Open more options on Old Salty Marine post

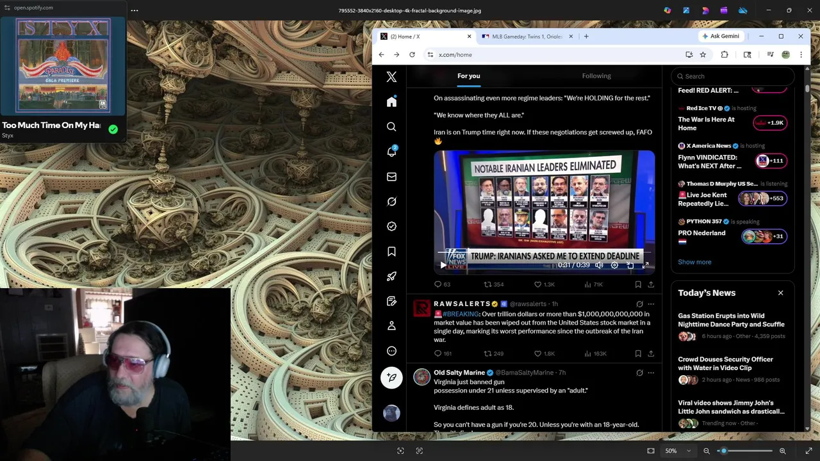651,373
